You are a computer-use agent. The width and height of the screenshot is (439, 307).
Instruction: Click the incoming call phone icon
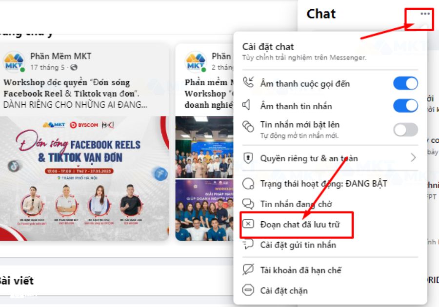248,82
